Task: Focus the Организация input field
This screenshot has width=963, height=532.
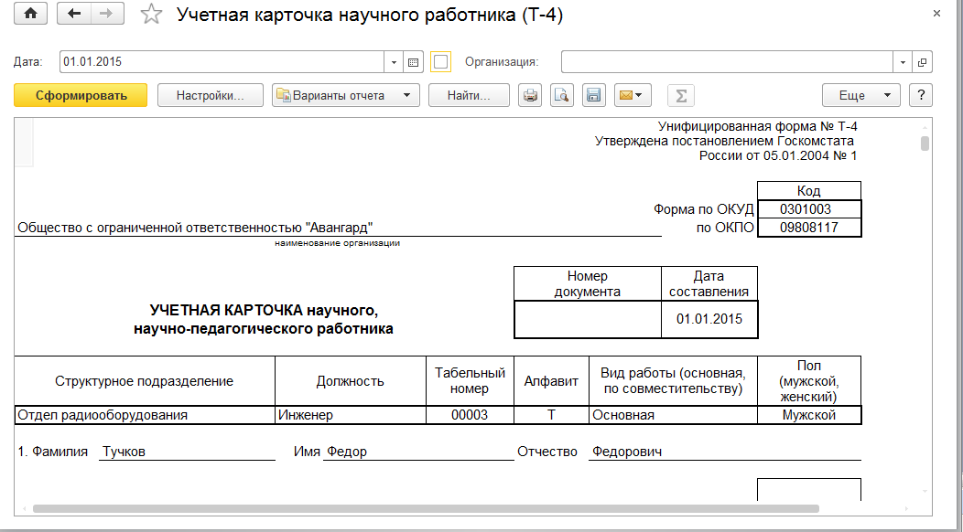Action: [727, 62]
